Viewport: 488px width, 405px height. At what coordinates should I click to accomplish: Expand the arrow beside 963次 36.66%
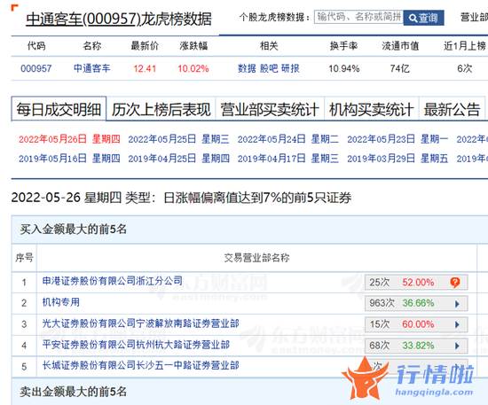coord(457,304)
